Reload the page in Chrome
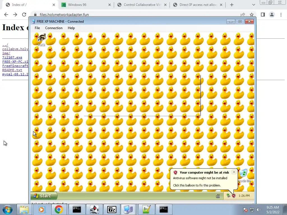Screen dimensions: 287x215 pyautogui.click(x=24, y=15)
